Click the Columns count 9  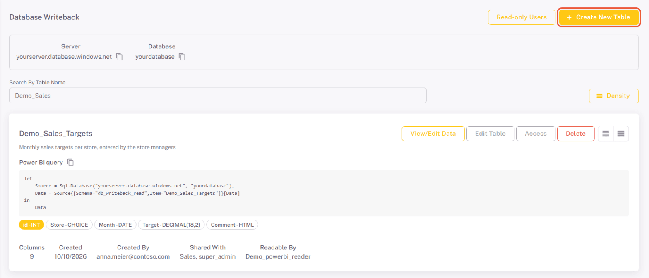point(32,256)
